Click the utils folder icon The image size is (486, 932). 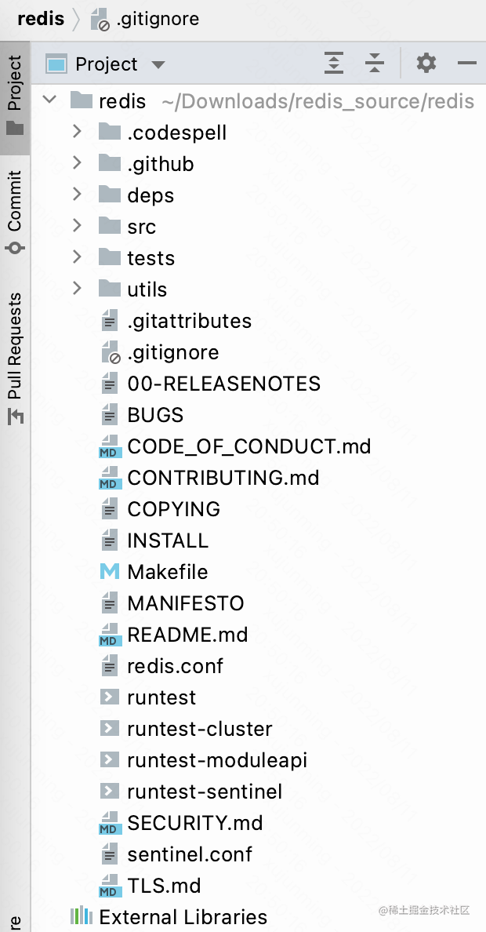coord(110,288)
